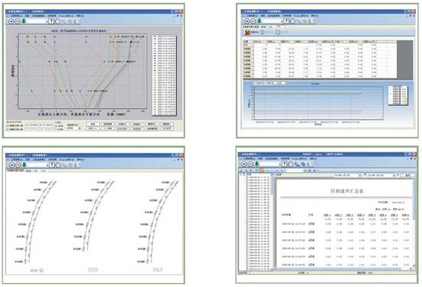Click the green tree icon in curve-chart window toolbar
This screenshot has width=422, height=287.
[x=24, y=21]
